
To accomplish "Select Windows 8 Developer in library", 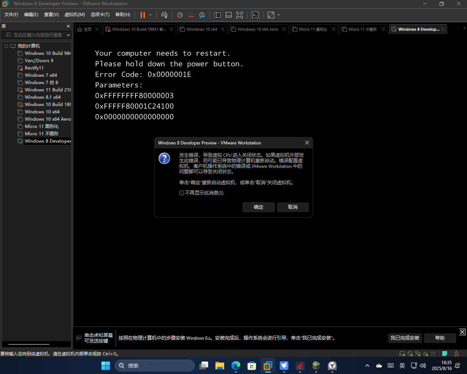I will point(44,141).
